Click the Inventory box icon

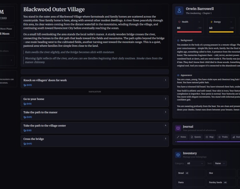click(x=178, y=155)
